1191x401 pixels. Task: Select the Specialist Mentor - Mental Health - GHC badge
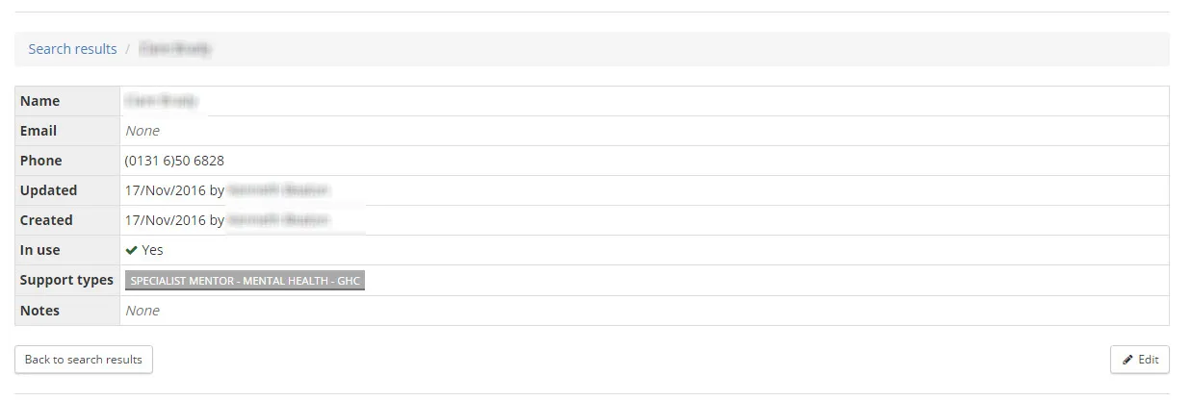point(245,281)
